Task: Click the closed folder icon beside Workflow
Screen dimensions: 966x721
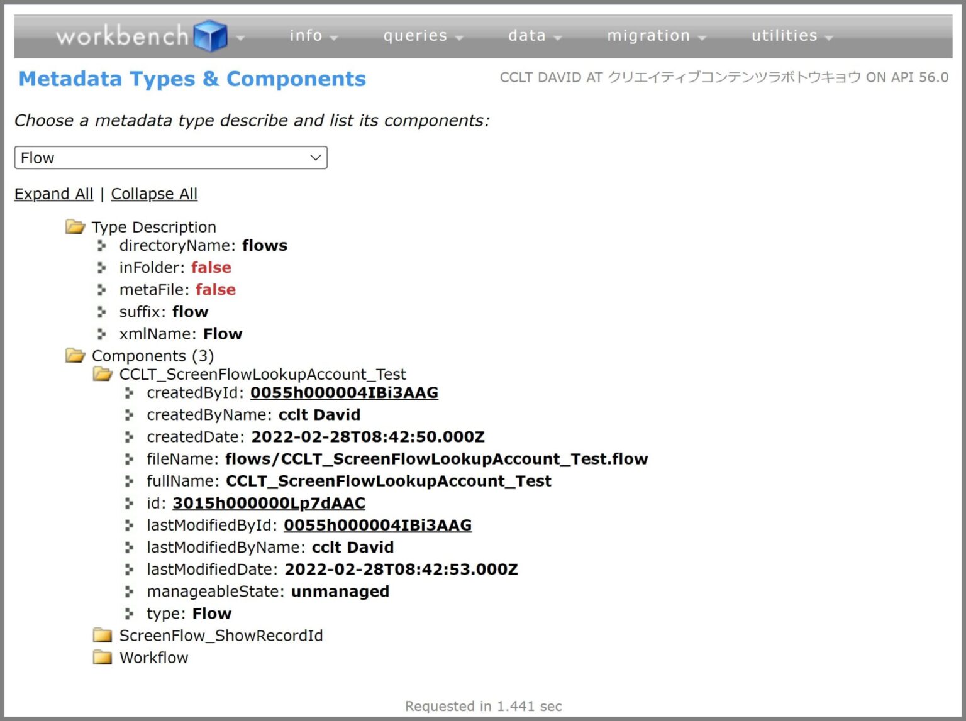Action: [101, 657]
